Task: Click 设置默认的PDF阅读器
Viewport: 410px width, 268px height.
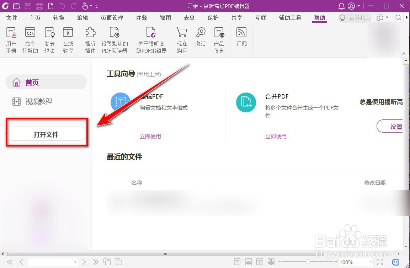Action: coord(115,40)
